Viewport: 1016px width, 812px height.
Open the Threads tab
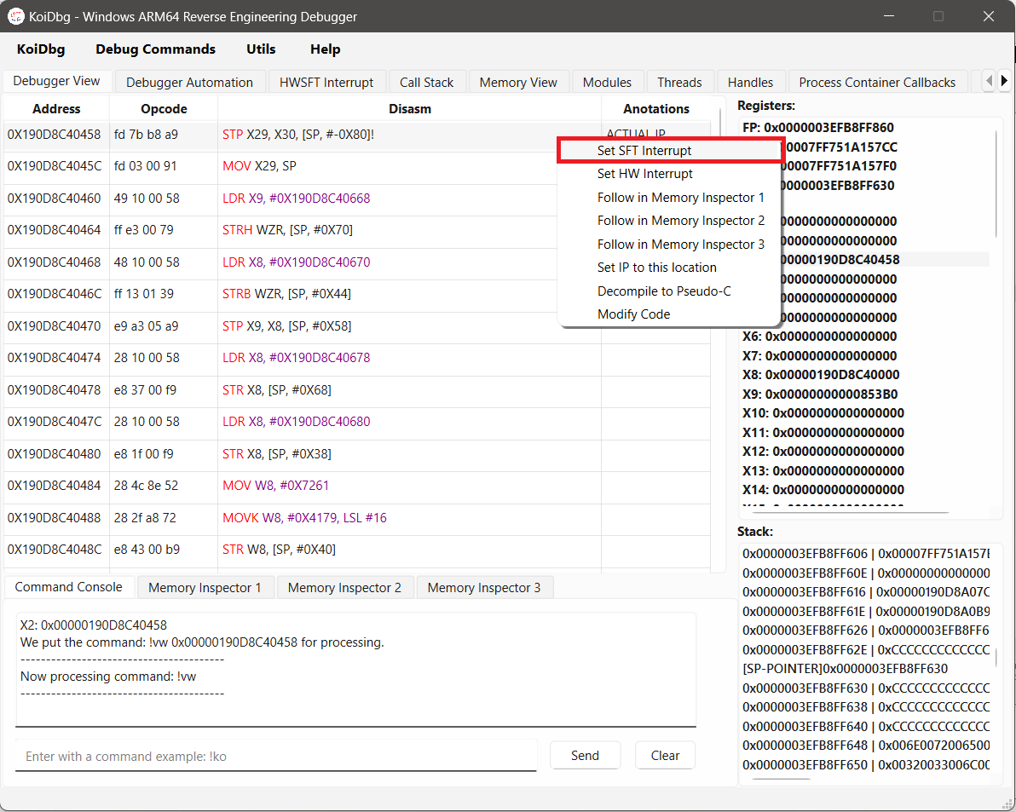pyautogui.click(x=679, y=83)
